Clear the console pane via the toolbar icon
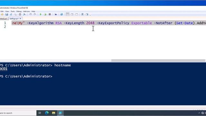The height and width of the screenshot is (116, 206). coord(24,14)
